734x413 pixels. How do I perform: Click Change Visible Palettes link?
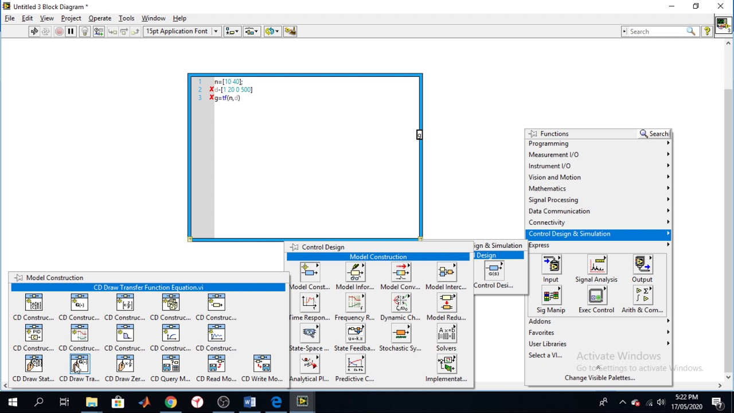tap(600, 378)
